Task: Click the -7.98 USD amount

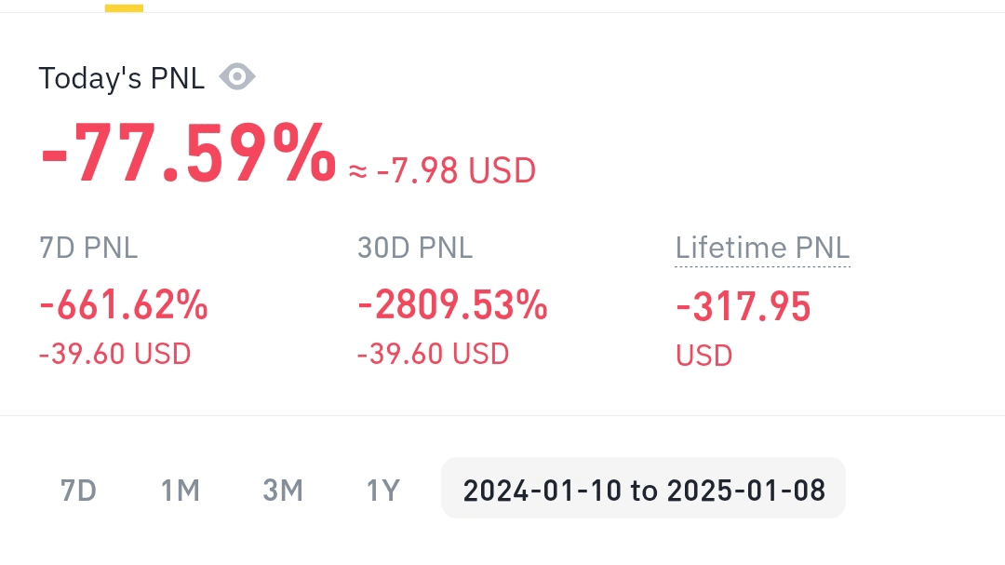Action: [456, 171]
